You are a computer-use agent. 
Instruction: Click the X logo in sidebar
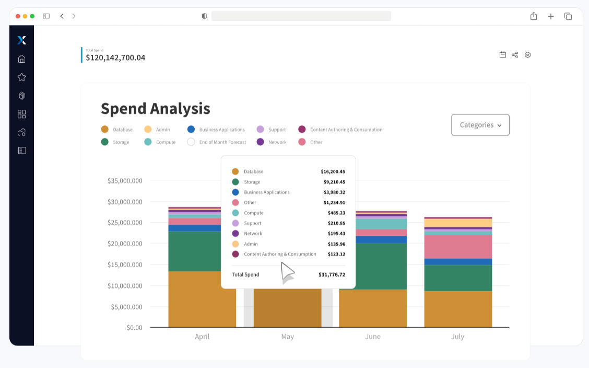coord(21,40)
